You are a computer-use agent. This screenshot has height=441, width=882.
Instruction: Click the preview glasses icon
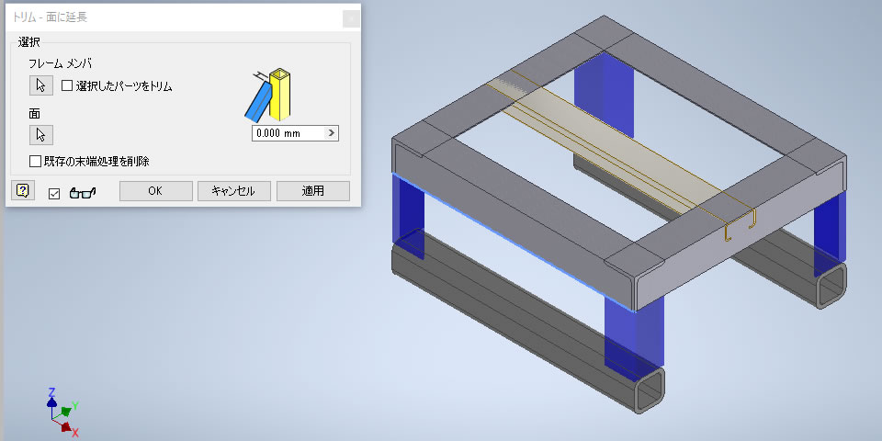click(x=83, y=193)
